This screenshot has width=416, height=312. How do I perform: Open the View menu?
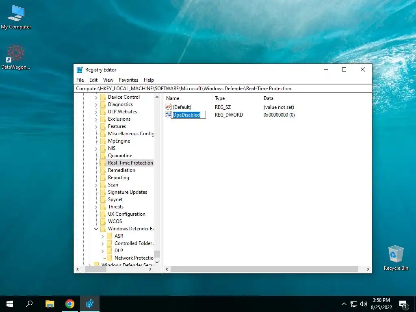pos(108,80)
